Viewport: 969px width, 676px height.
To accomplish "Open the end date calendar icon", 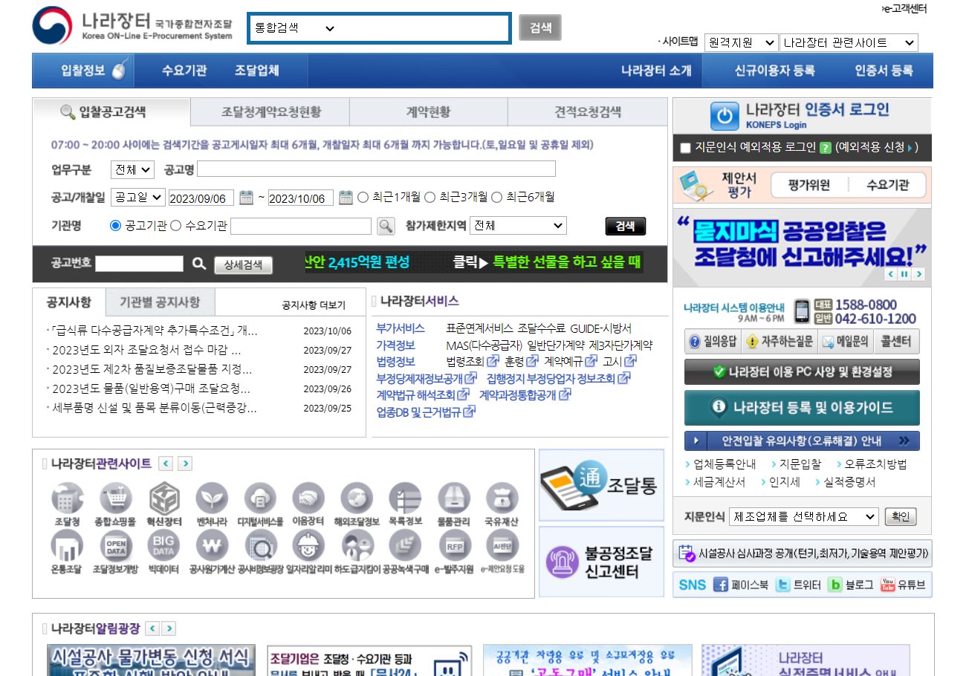I will pos(346,198).
